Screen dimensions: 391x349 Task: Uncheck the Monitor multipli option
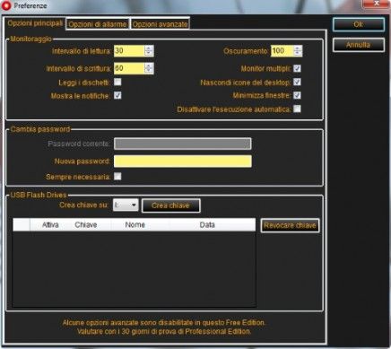pos(297,68)
